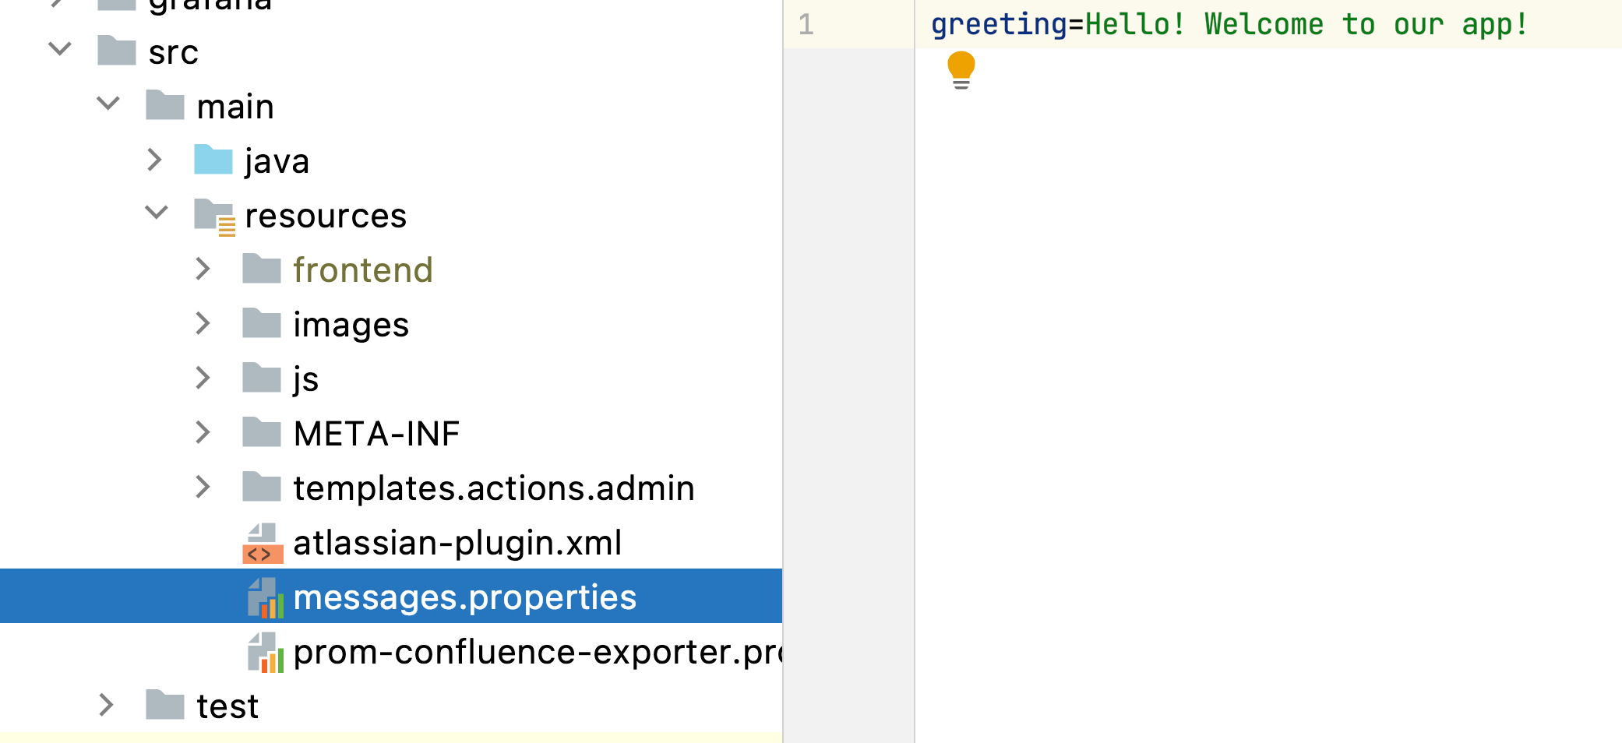Select the messages.properties tree entry
Image resolution: width=1622 pixels, height=743 pixels.
pos(391,596)
